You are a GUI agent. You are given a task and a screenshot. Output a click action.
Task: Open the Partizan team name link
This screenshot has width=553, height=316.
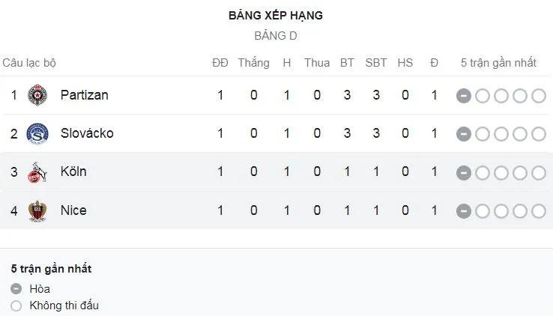coord(84,95)
